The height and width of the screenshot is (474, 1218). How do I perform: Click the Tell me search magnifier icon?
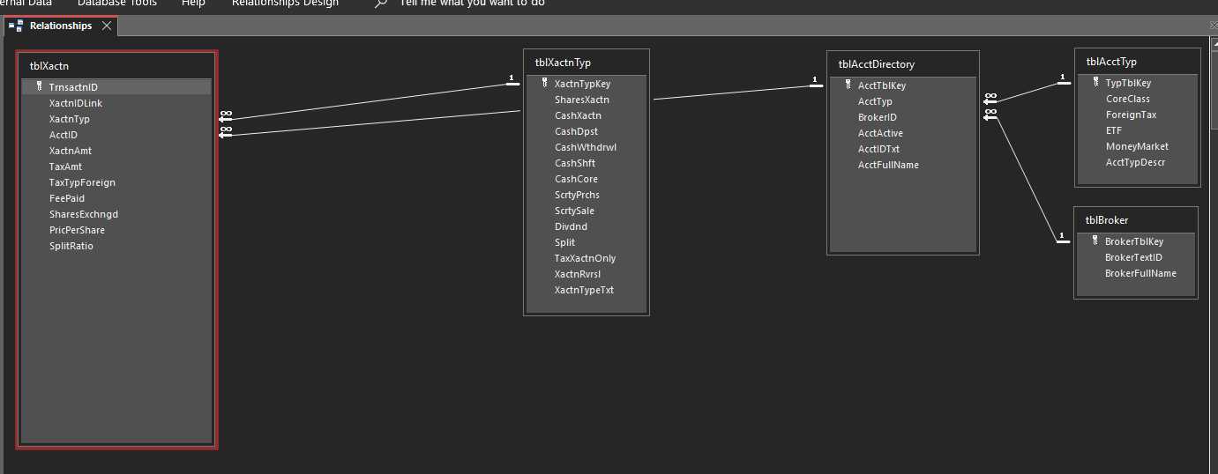point(380,4)
